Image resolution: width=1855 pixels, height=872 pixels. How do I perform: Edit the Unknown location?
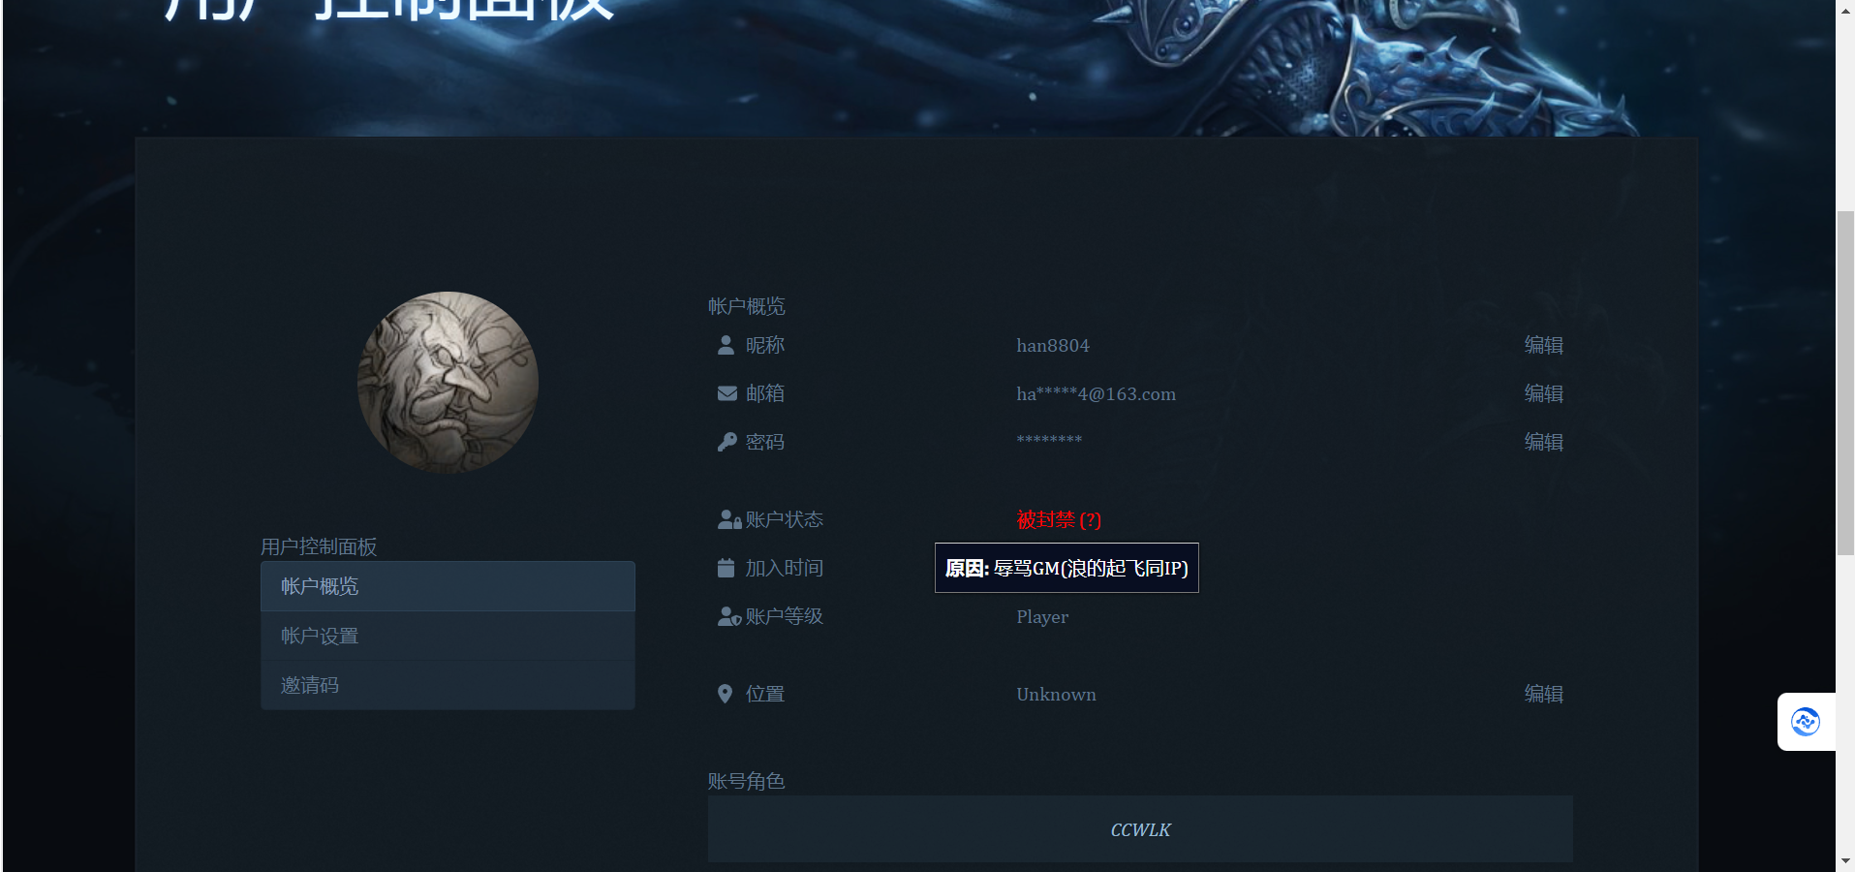coord(1543,694)
